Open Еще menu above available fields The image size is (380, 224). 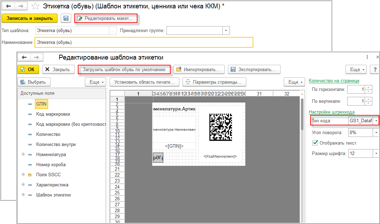pyautogui.click(x=96, y=82)
